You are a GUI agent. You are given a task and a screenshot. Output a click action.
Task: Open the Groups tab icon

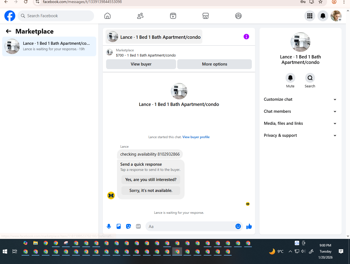point(238,16)
